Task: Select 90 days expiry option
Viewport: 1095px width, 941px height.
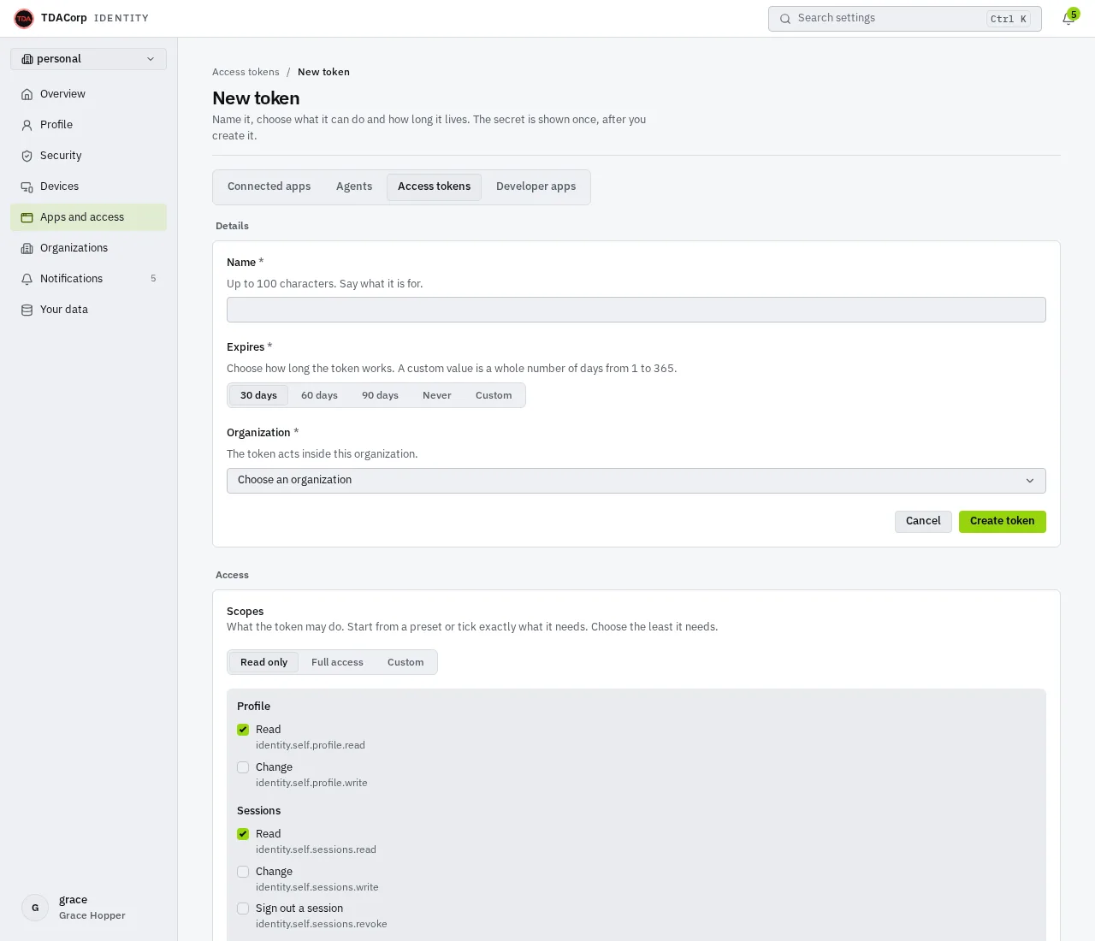Action: click(380, 395)
